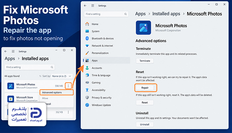
Task: Click the Advanced options heading
Action: tap(151, 41)
